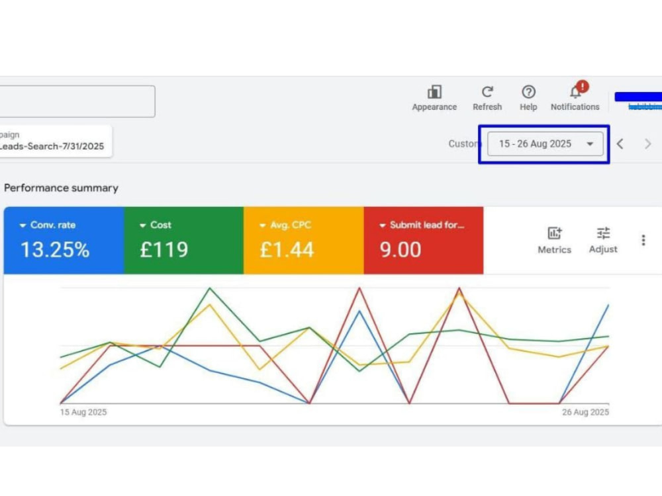The height and width of the screenshot is (496, 662).
Task: Select the Leads-Search-7/31/2025 campaign chip
Action: point(56,141)
